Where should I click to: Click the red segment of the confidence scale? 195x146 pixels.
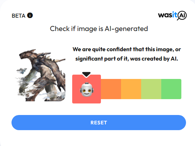pos(87,89)
